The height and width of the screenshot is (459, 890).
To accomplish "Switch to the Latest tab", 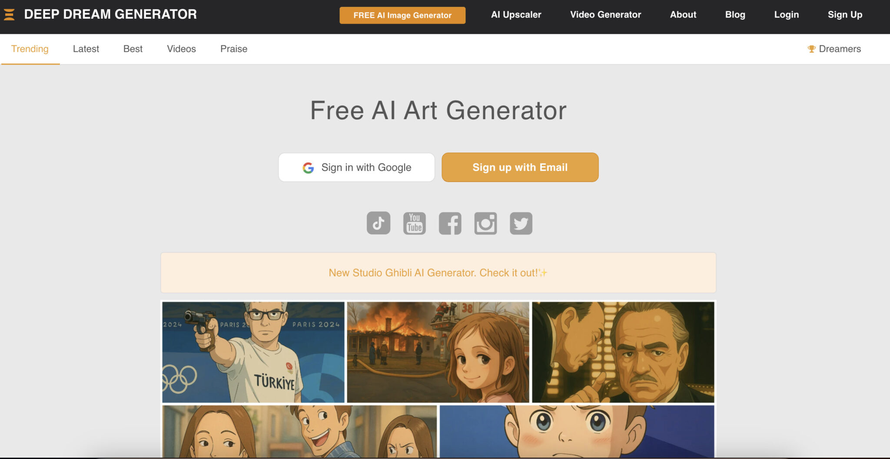I will tap(86, 49).
